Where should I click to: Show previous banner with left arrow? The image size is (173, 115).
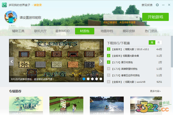[x=11, y=61]
